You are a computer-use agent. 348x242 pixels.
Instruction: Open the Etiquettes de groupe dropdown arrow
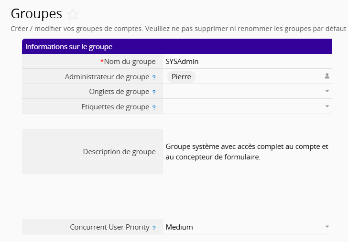pyautogui.click(x=327, y=106)
